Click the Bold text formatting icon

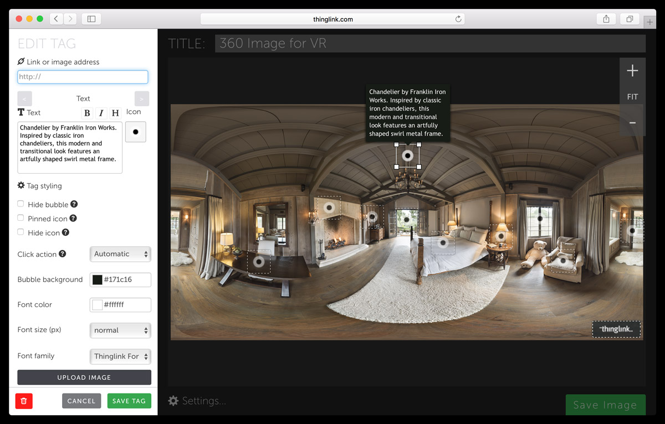click(x=87, y=113)
